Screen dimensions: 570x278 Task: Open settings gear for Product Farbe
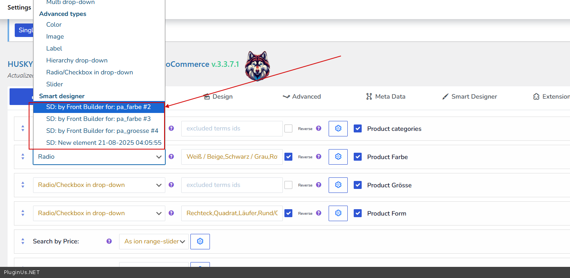point(338,157)
